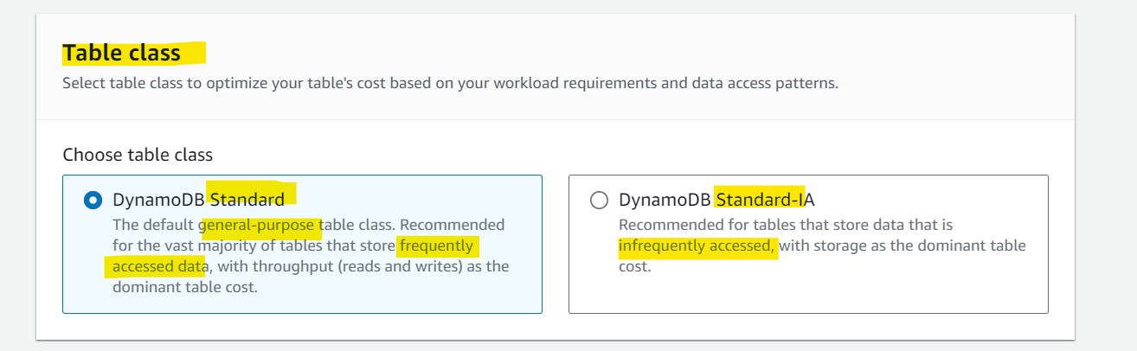This screenshot has width=1137, height=351.
Task: Click "dominant table cost." line in Standard card
Action: 185,287
